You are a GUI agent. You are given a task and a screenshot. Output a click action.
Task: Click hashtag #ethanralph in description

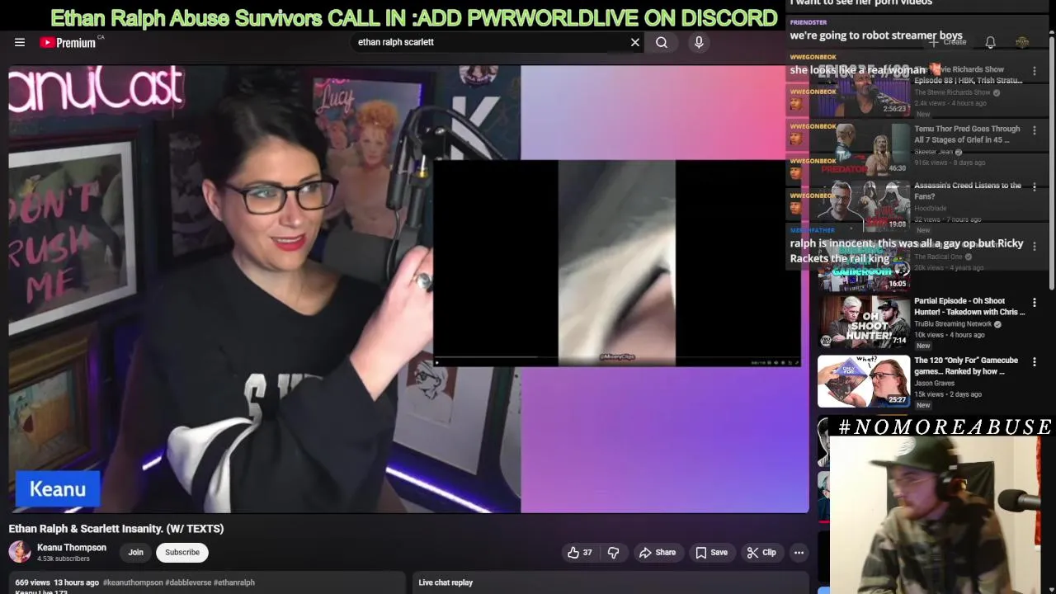pyautogui.click(x=234, y=582)
